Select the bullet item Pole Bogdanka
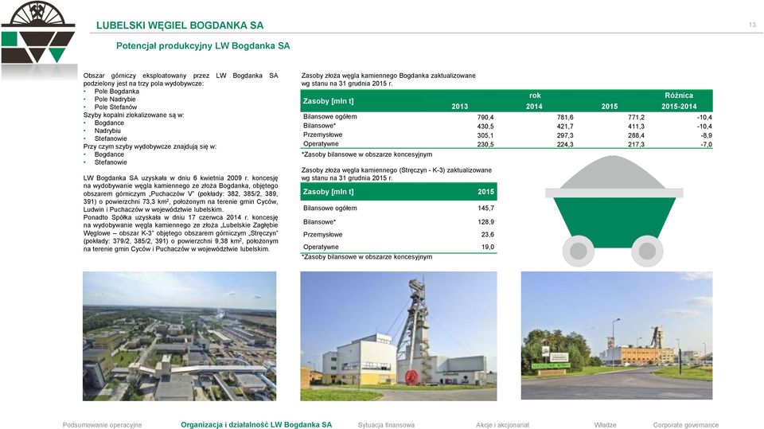This screenshot has height=429, width=764. pyautogui.click(x=117, y=92)
